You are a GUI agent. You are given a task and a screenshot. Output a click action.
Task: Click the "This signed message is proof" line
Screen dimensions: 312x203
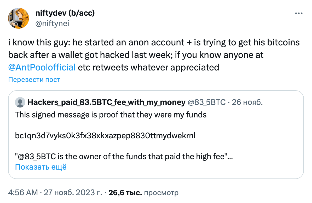tap(111, 115)
